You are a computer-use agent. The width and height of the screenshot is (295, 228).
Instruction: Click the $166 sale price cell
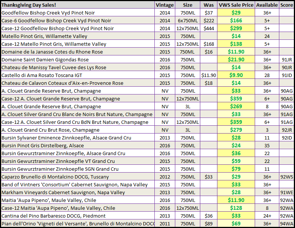pyautogui.click(x=236, y=20)
